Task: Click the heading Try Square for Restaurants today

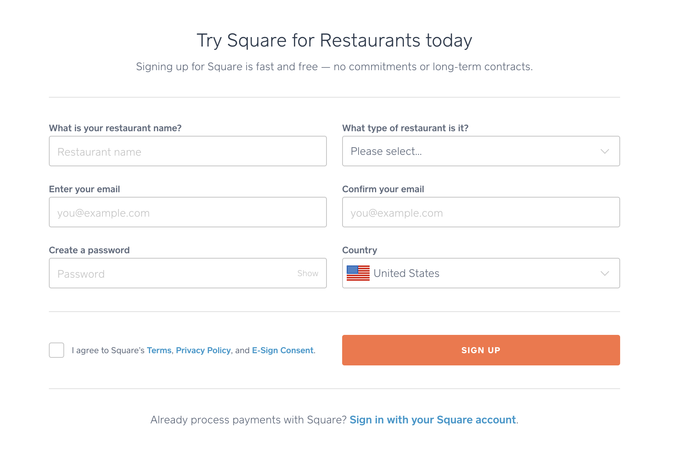Action: point(334,40)
